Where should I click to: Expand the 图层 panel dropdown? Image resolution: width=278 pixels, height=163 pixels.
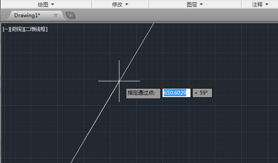195,4
